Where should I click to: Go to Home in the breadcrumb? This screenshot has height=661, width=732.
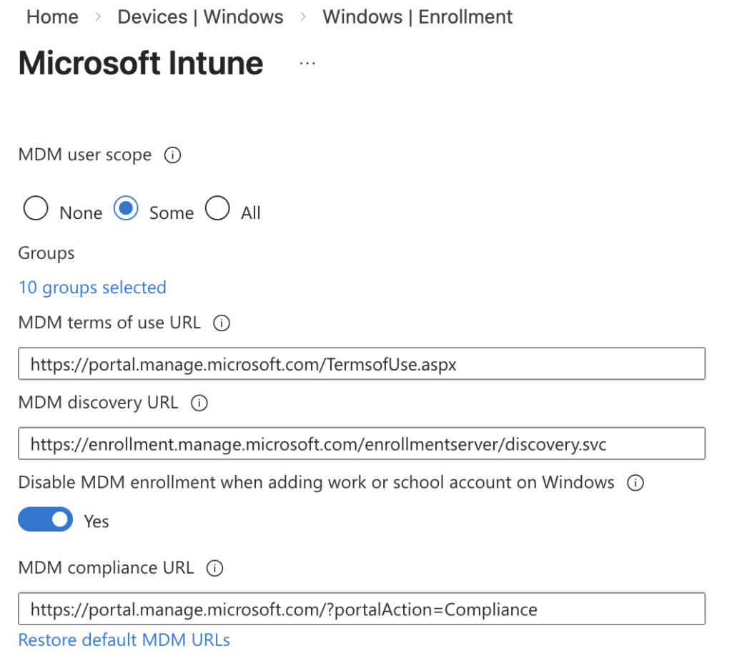pyautogui.click(x=52, y=17)
